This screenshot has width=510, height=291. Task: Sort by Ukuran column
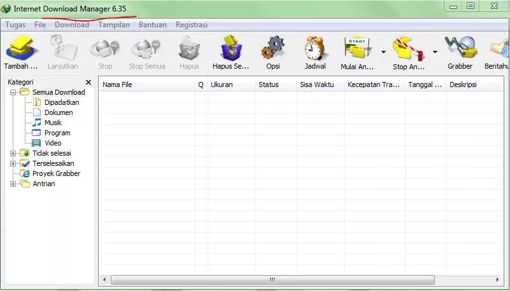coord(232,85)
